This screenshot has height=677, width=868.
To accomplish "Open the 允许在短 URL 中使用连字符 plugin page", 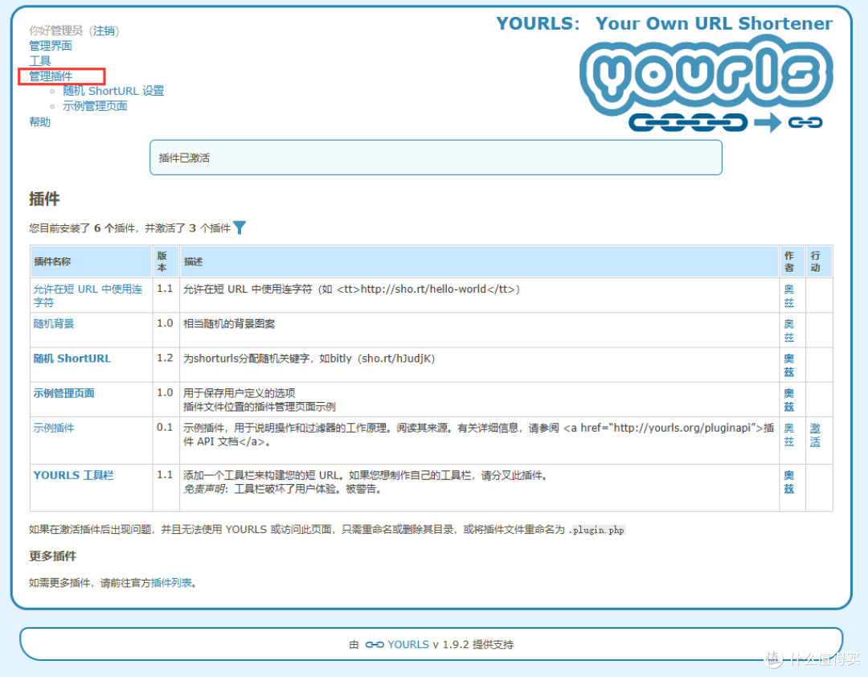I will coord(88,295).
